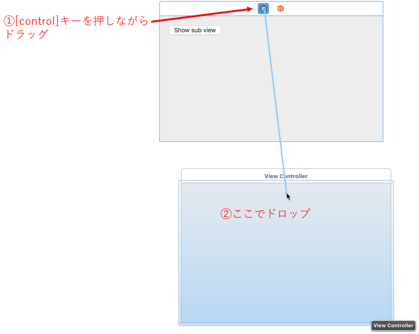Click the bottom edge of the upper window scene
The height and width of the screenshot is (334, 419).
(271, 142)
